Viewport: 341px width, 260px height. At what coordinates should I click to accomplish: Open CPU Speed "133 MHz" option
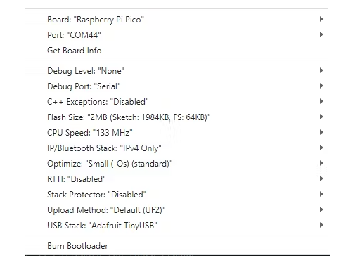(x=176, y=132)
